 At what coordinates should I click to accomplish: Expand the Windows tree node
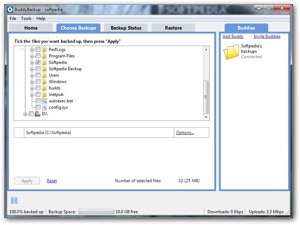click(32, 82)
